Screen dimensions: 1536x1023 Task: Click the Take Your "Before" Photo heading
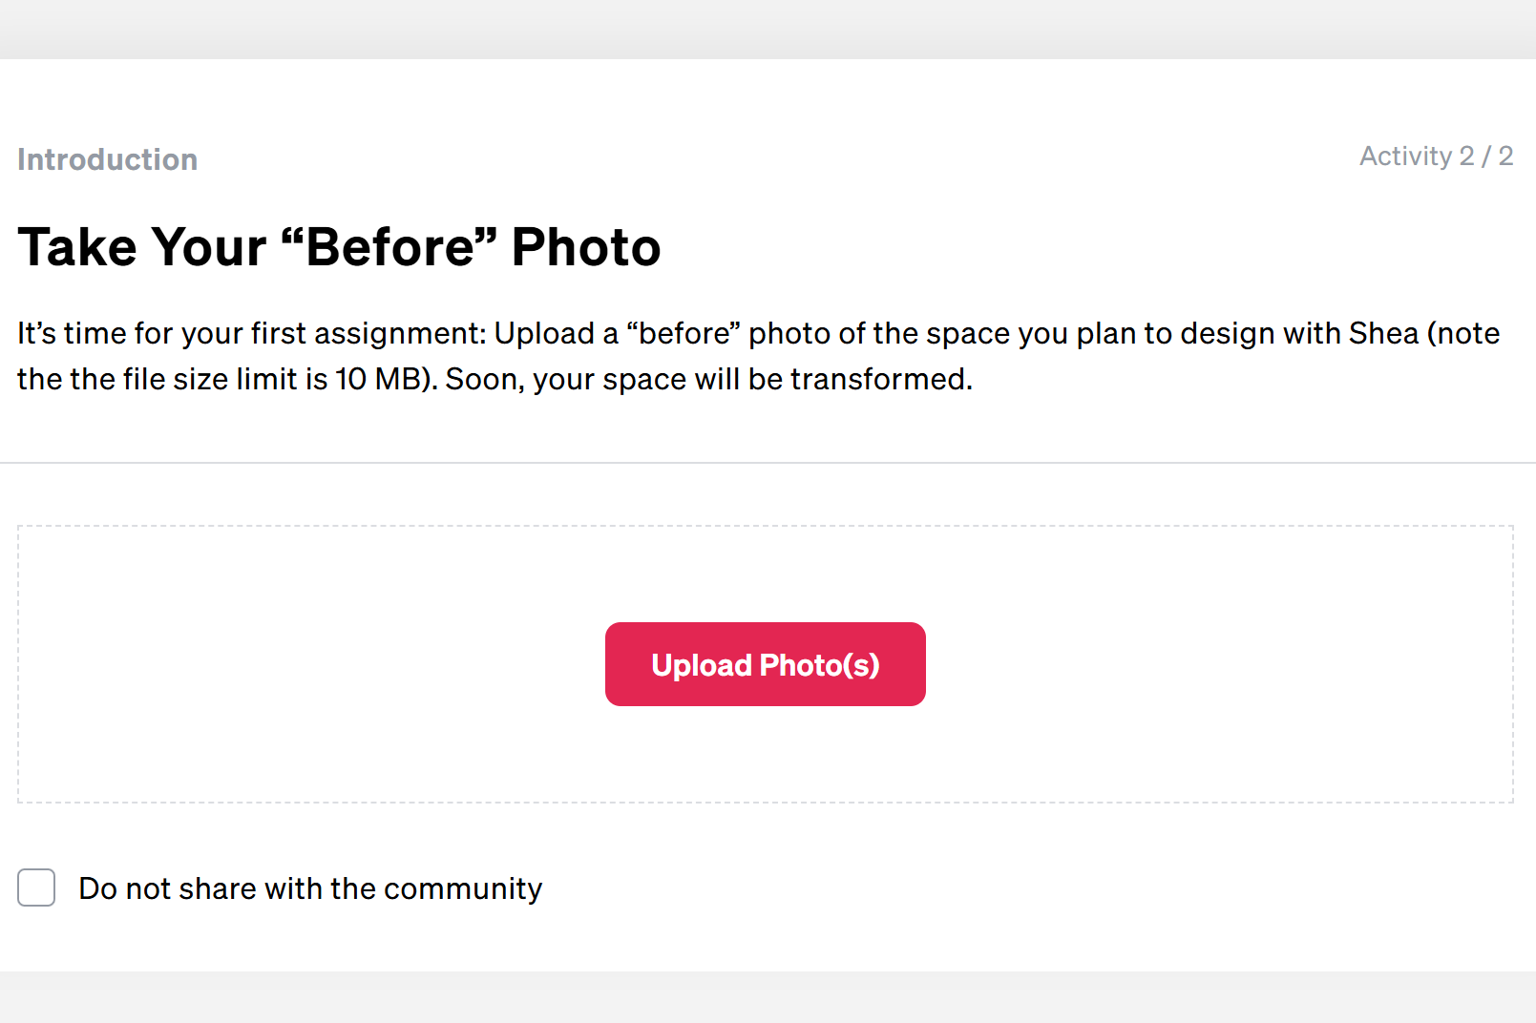click(339, 247)
